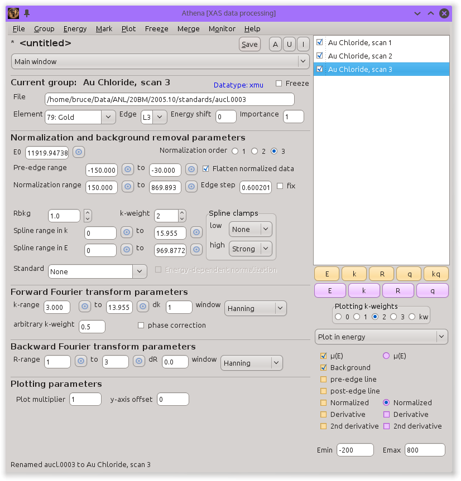Image resolution: width=461 pixels, height=481 pixels.
Task: Click the Emax input field
Action: (x=425, y=450)
